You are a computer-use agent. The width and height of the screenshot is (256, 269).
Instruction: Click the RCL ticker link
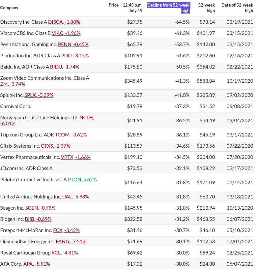click(x=65, y=253)
